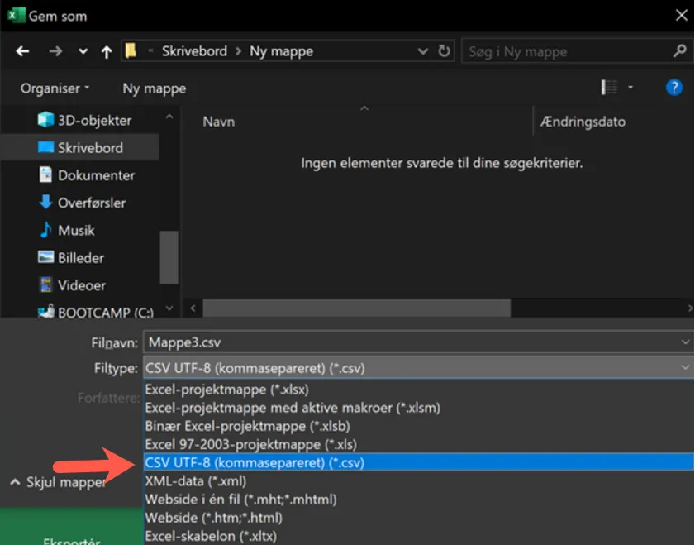Choose CSV UTF-8 (kommasepareret) option

[254, 462]
